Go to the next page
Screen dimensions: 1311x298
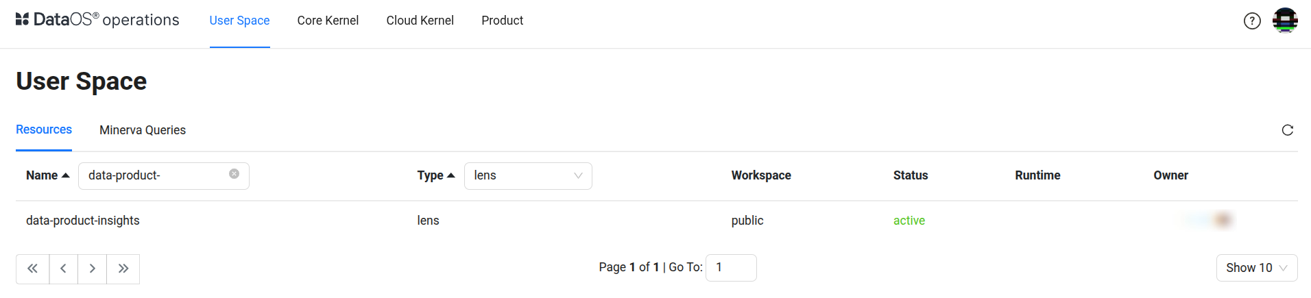point(93,269)
